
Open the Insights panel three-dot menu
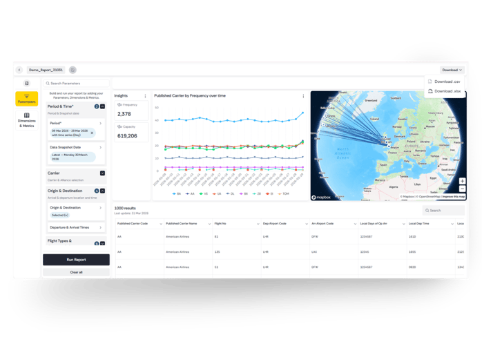[x=145, y=96]
